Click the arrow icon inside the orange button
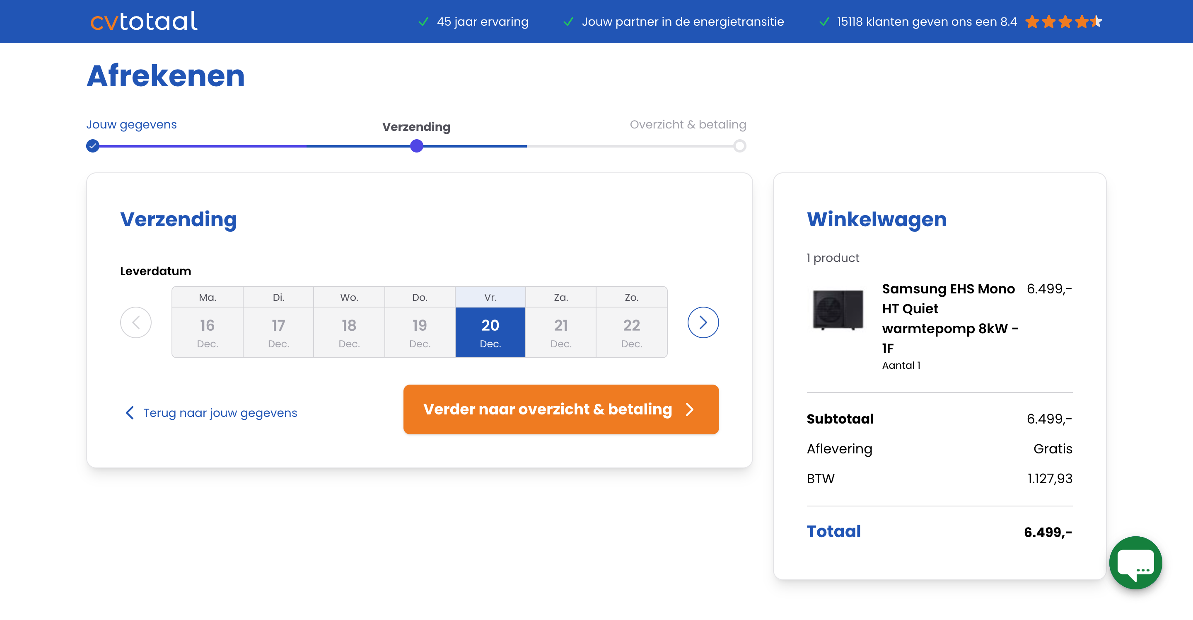Viewport: 1193px width, 620px height. [x=691, y=409]
